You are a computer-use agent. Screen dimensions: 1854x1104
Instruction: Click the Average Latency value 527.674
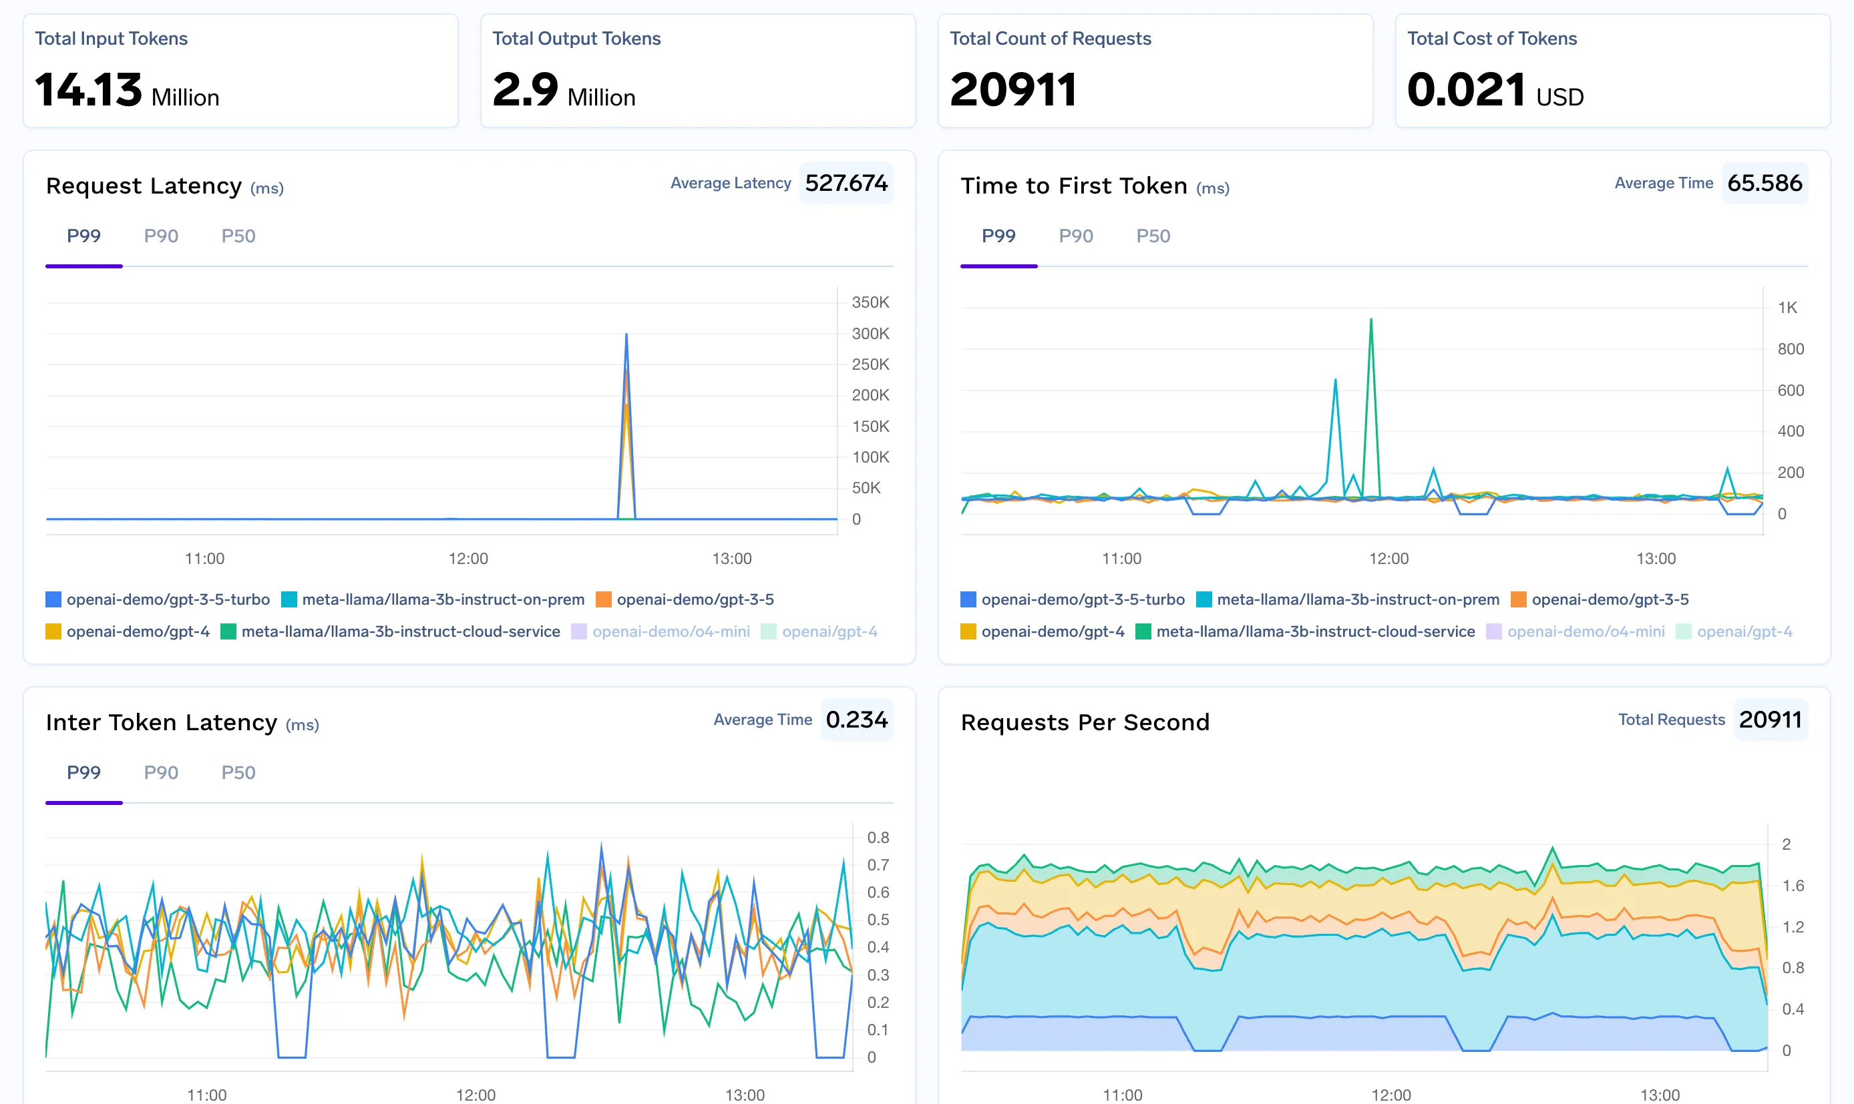click(x=846, y=183)
